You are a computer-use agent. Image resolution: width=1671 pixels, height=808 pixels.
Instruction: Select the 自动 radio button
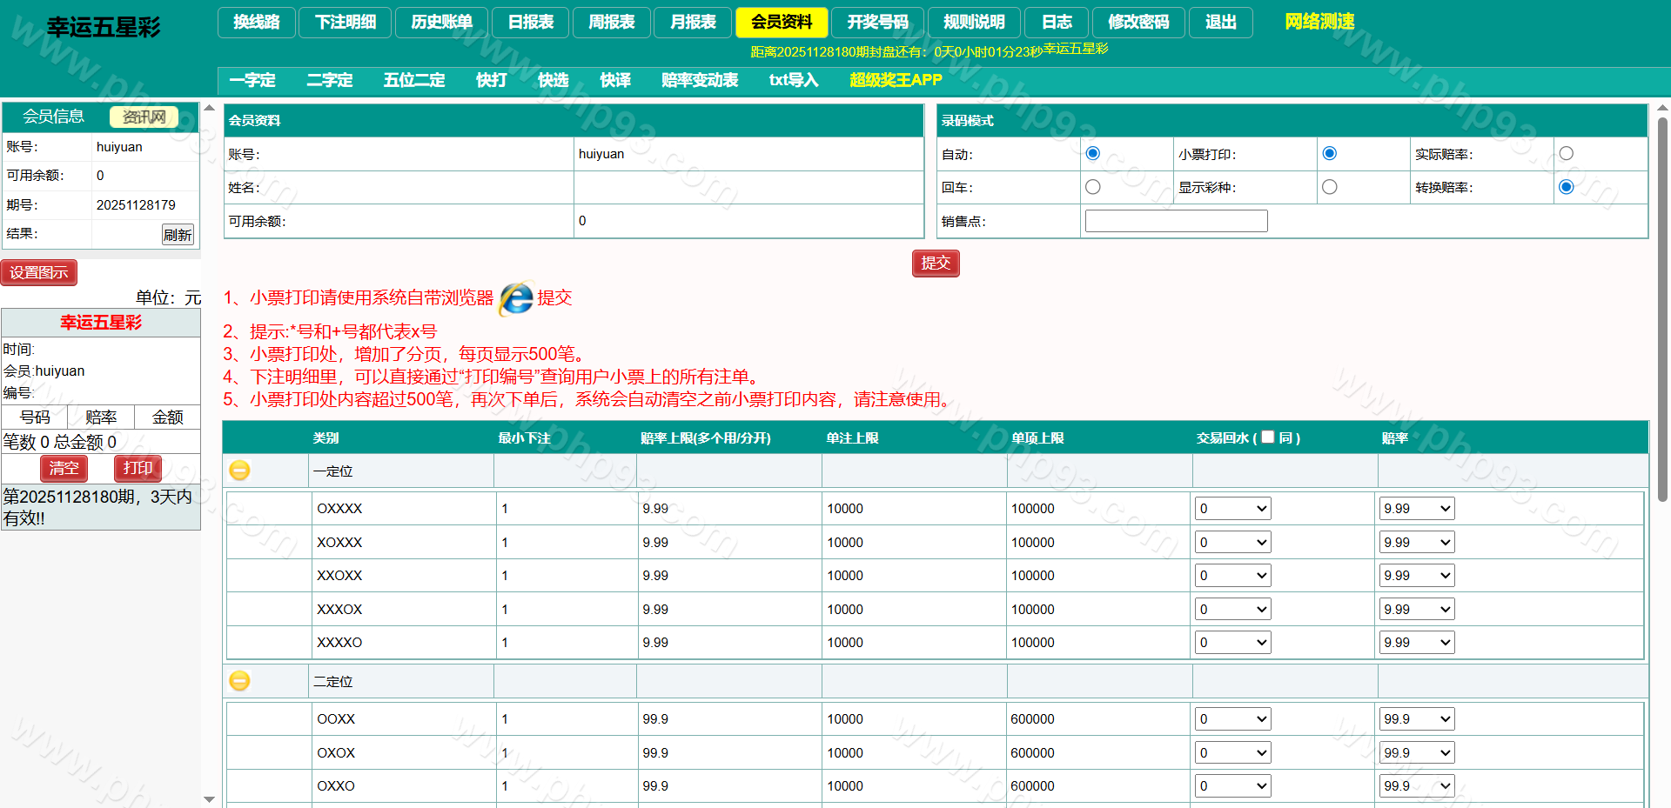pyautogui.click(x=1093, y=154)
